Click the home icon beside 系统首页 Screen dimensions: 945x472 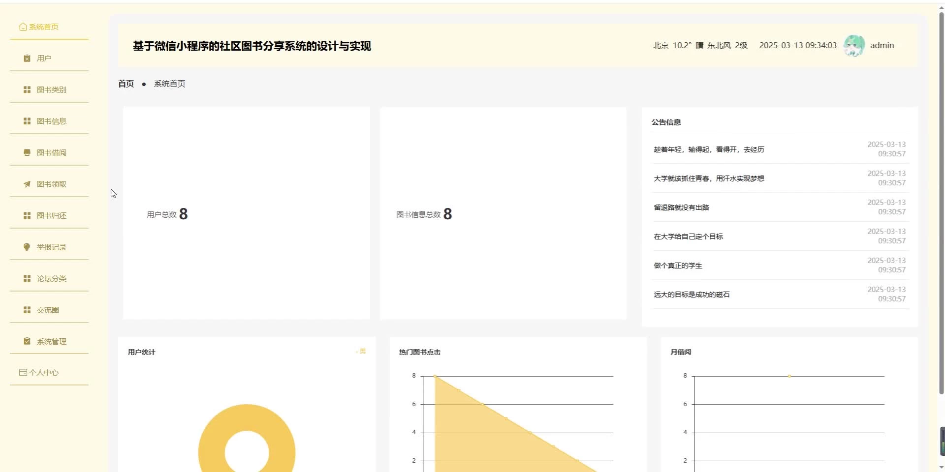(x=23, y=27)
